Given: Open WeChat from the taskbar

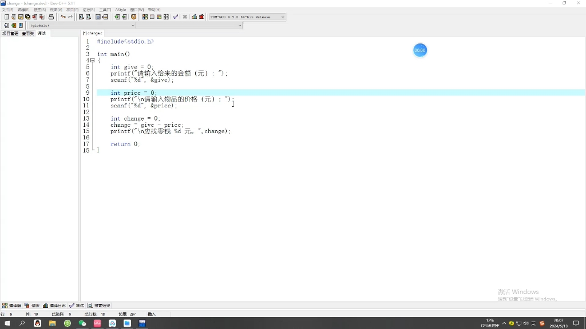Looking at the screenshot, I should [x=82, y=323].
